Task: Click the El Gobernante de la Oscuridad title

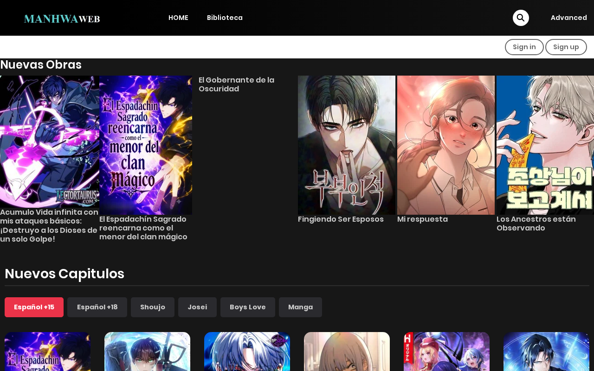Action: 236,84
